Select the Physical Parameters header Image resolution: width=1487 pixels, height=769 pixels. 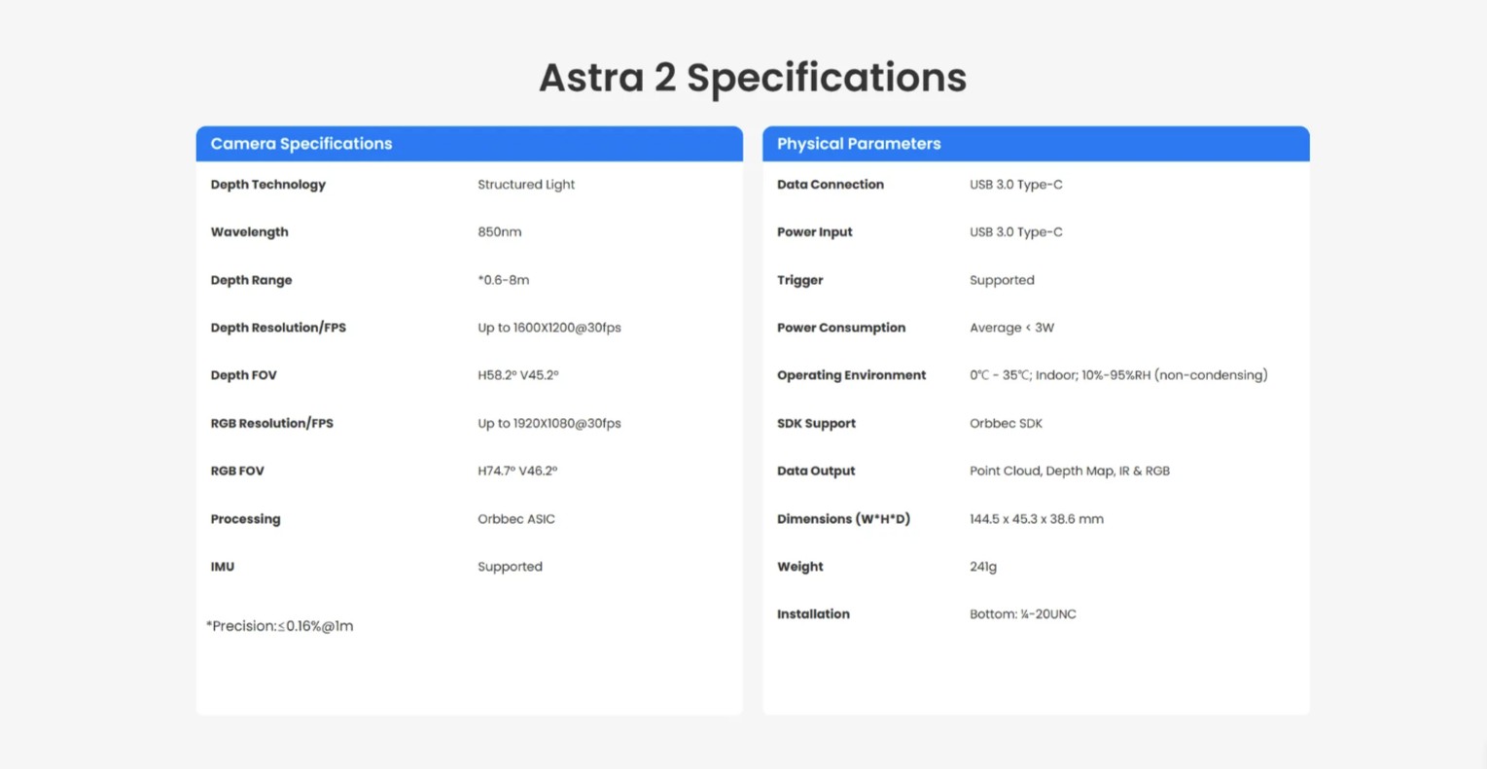pyautogui.click(x=859, y=144)
